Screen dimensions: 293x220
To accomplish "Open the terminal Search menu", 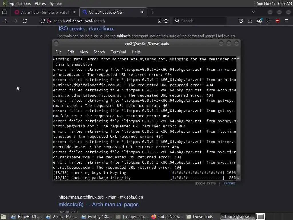I will (99, 52).
